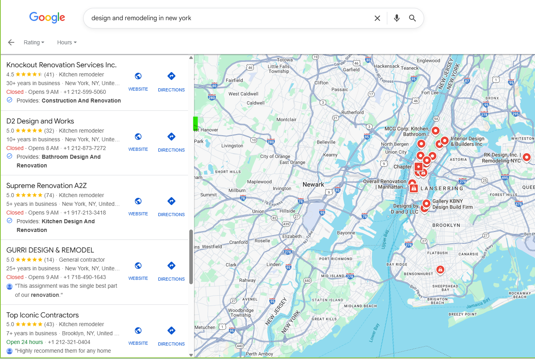Click the +1 212-599-5060 phone number

click(85, 92)
